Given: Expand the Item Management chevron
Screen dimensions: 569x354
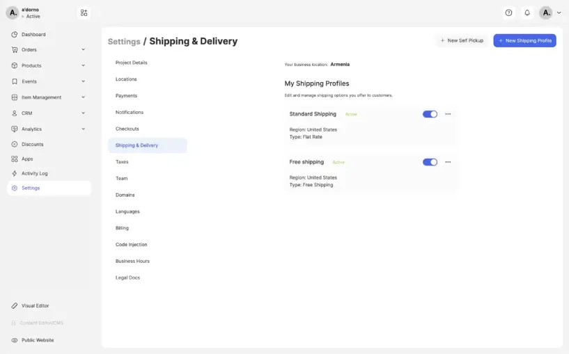Looking at the screenshot, I should 83,97.
